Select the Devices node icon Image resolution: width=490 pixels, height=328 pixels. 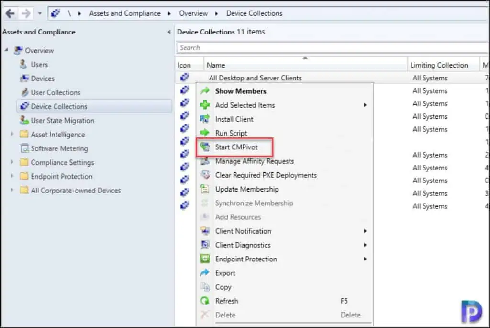24,78
